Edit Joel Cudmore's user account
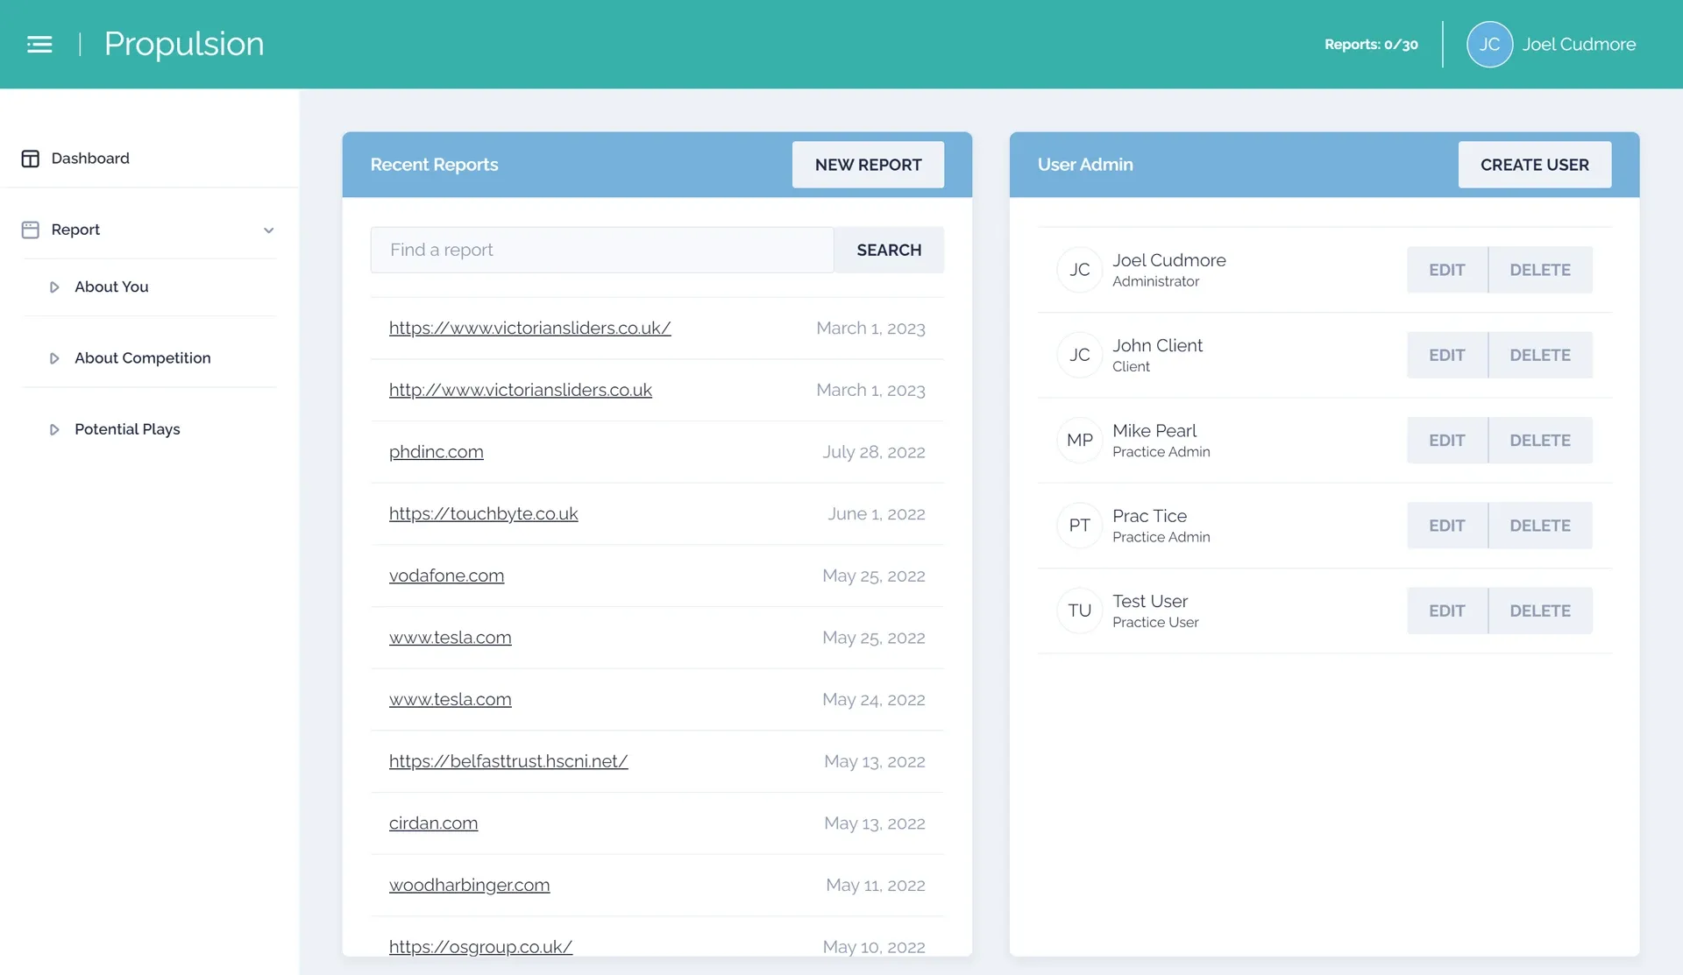 1446,270
